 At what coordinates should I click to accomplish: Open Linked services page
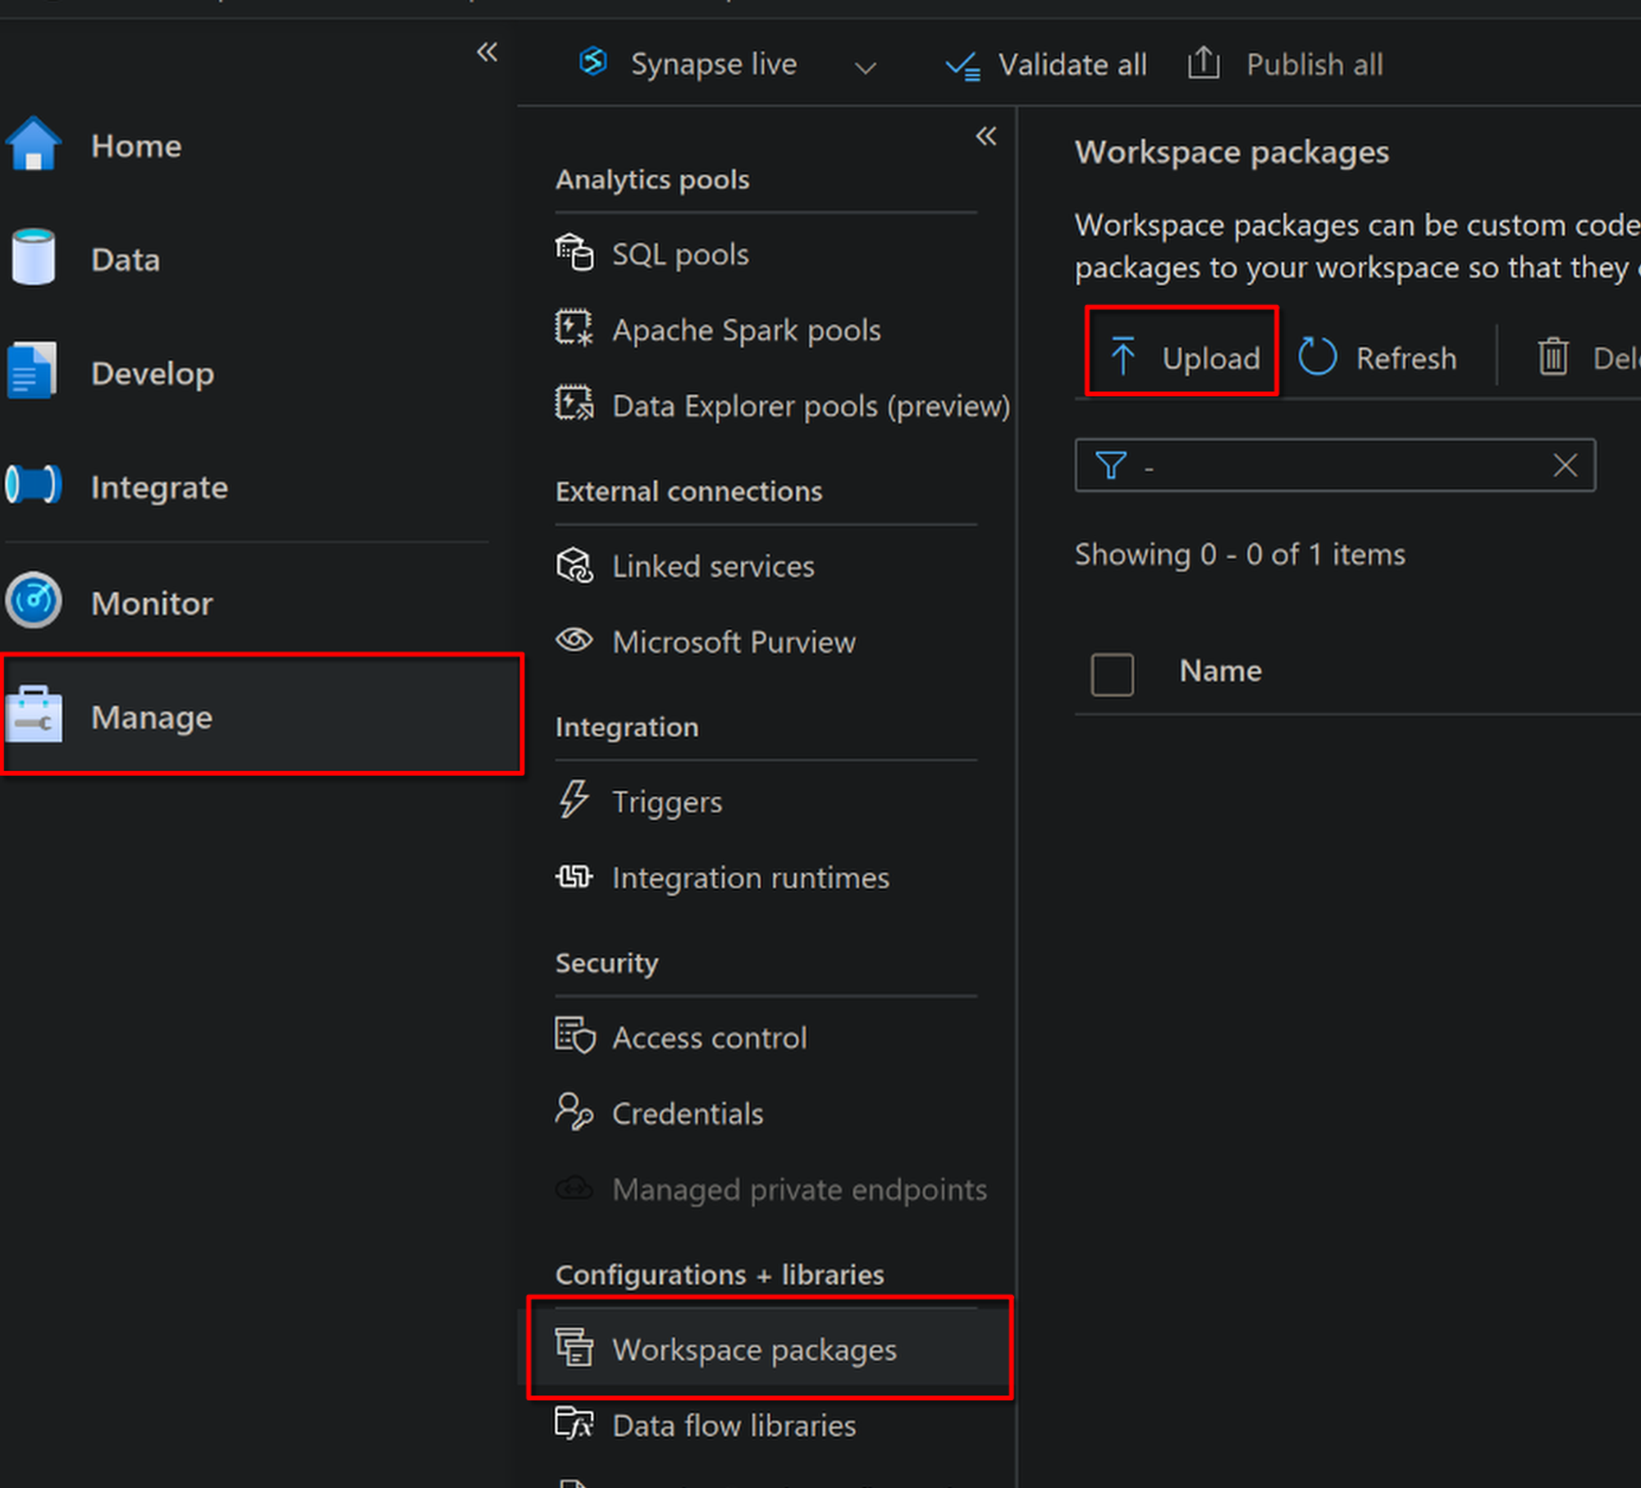pos(712,566)
